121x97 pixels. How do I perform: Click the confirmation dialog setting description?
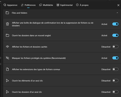53,24
